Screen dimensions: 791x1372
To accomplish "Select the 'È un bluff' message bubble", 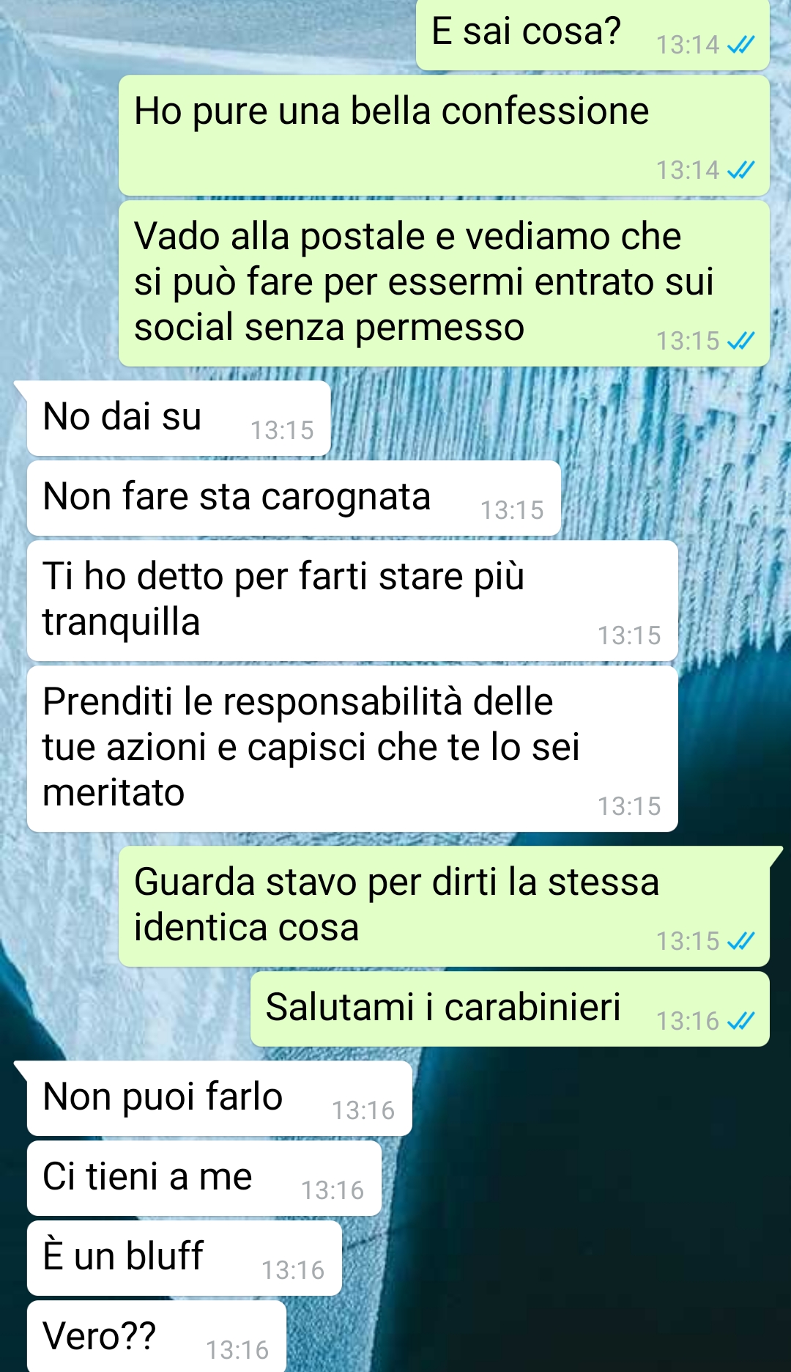I will (185, 1258).
